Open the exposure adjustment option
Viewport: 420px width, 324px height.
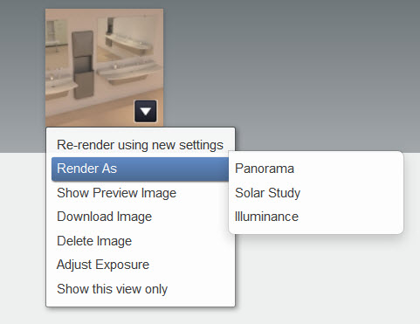[x=140, y=265]
